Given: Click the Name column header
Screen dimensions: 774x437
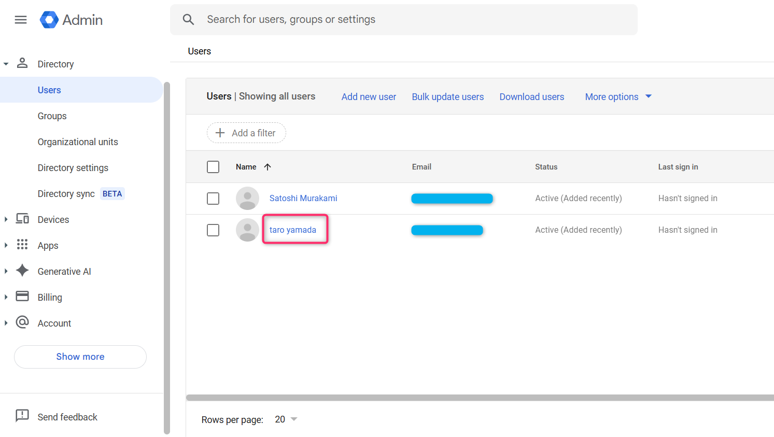Looking at the screenshot, I should [246, 167].
